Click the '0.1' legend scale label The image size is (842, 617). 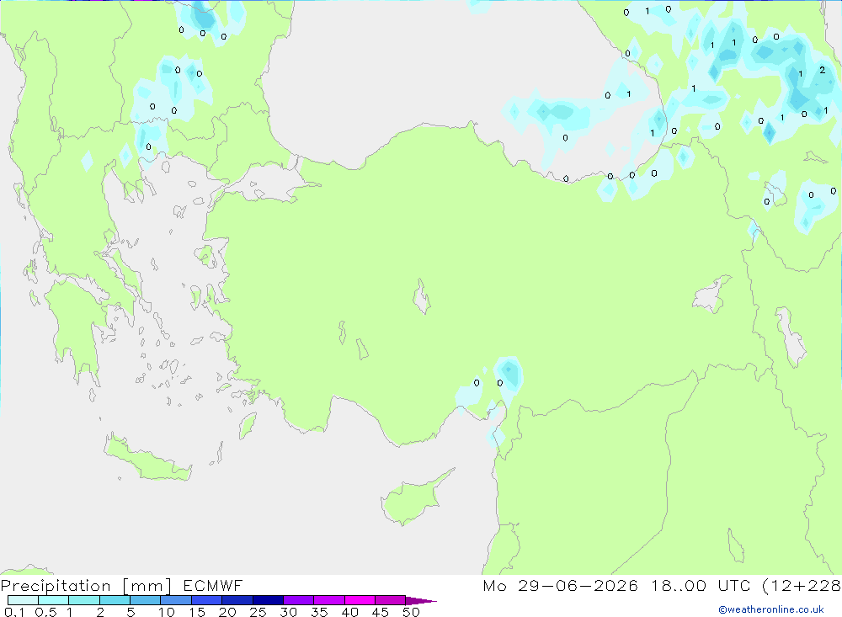coord(14,612)
